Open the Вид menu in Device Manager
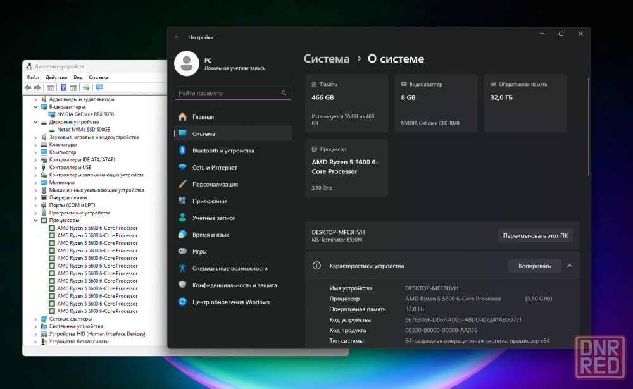The width and height of the screenshot is (633, 389). point(78,77)
